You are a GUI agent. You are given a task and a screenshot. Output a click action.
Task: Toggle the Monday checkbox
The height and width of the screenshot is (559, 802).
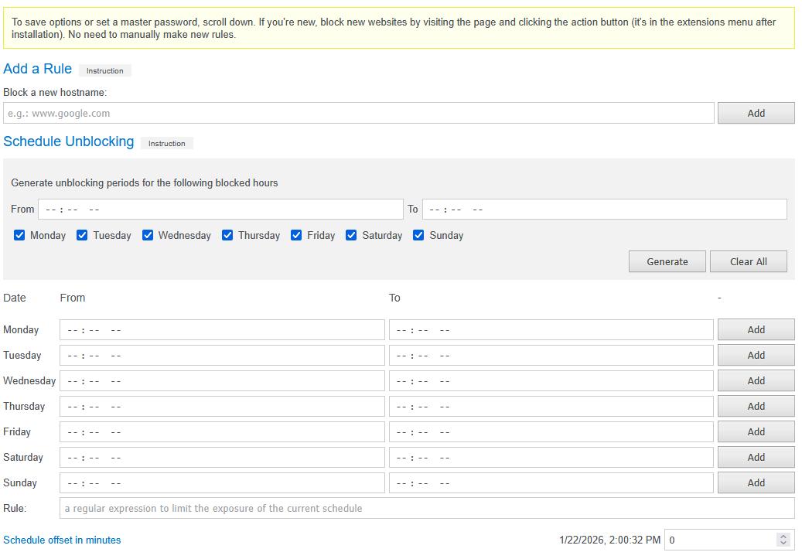19,235
